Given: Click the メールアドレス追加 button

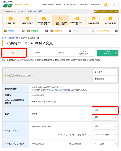Looking at the screenshot, I should click(105, 135).
